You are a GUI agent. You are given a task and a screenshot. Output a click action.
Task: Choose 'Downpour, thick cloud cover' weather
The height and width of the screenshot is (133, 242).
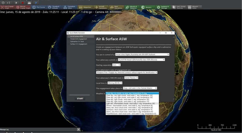coord(132,109)
